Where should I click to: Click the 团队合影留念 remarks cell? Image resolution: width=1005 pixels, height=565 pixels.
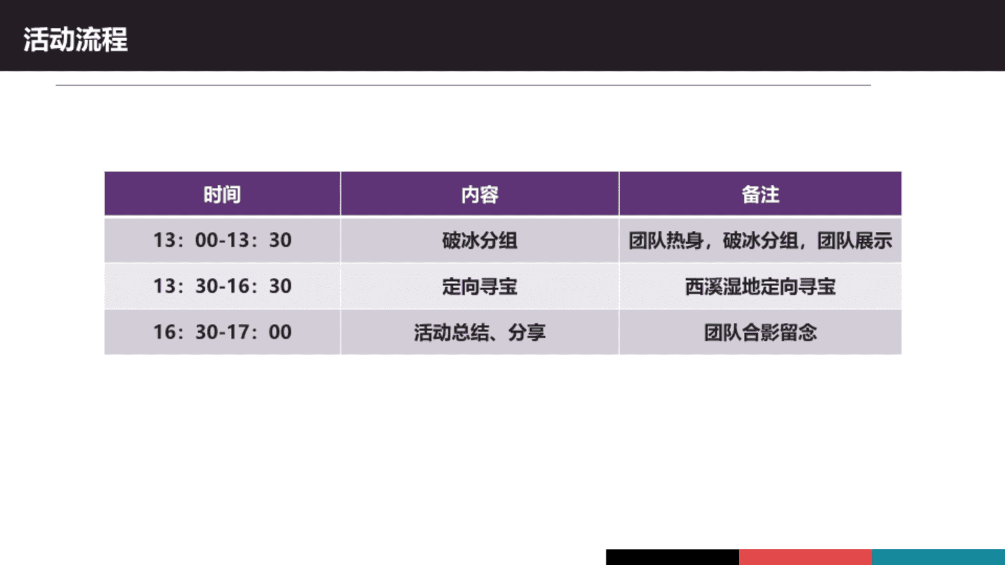(x=760, y=332)
